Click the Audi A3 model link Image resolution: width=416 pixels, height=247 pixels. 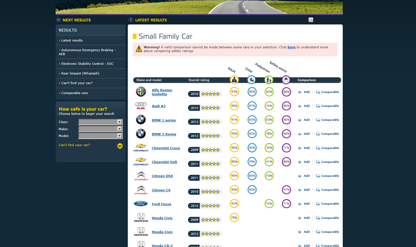pyautogui.click(x=160, y=106)
